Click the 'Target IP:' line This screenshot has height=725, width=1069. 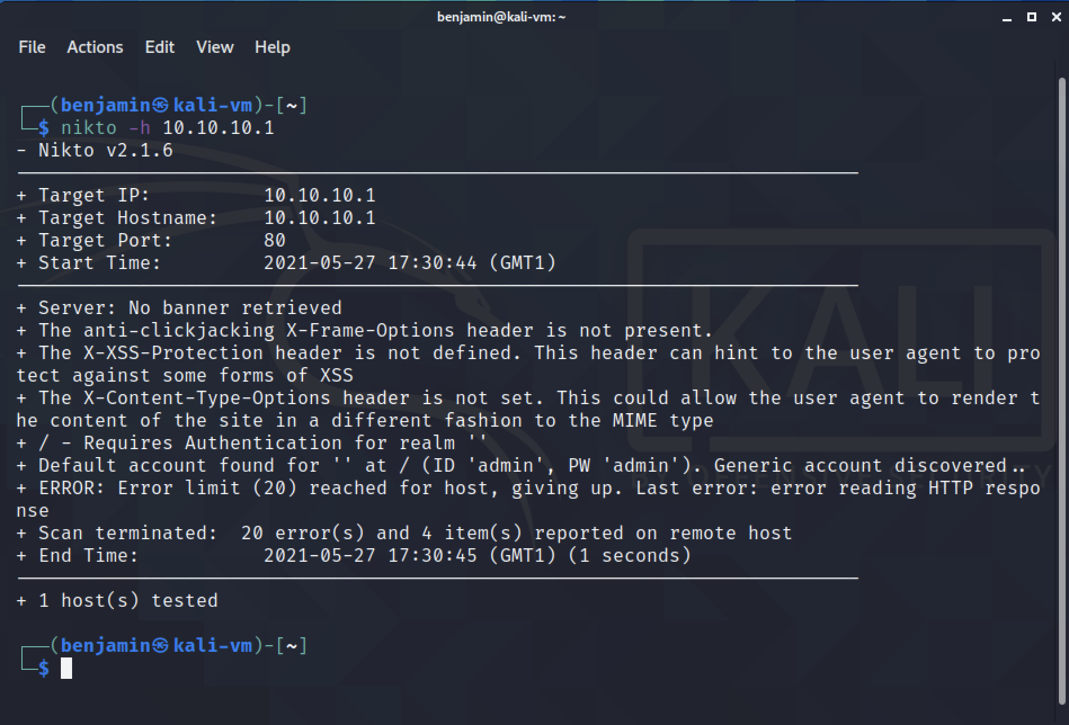[x=196, y=195]
